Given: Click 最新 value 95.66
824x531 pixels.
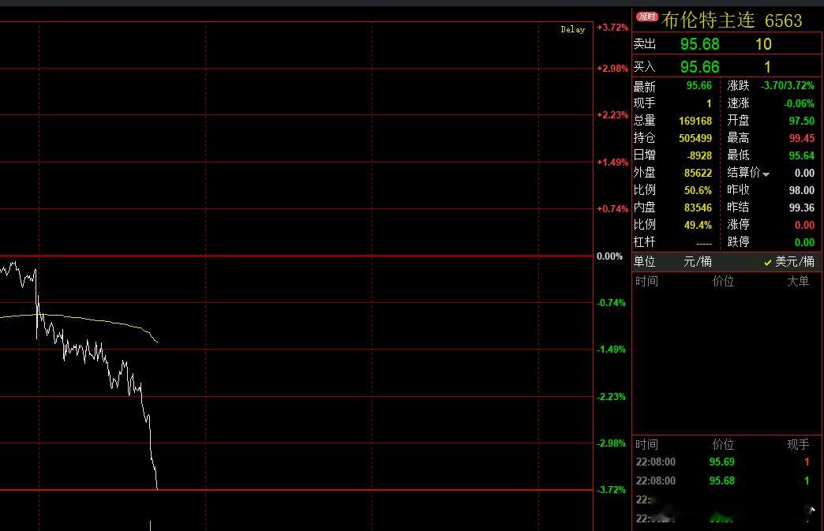Looking at the screenshot, I should 699,86.
